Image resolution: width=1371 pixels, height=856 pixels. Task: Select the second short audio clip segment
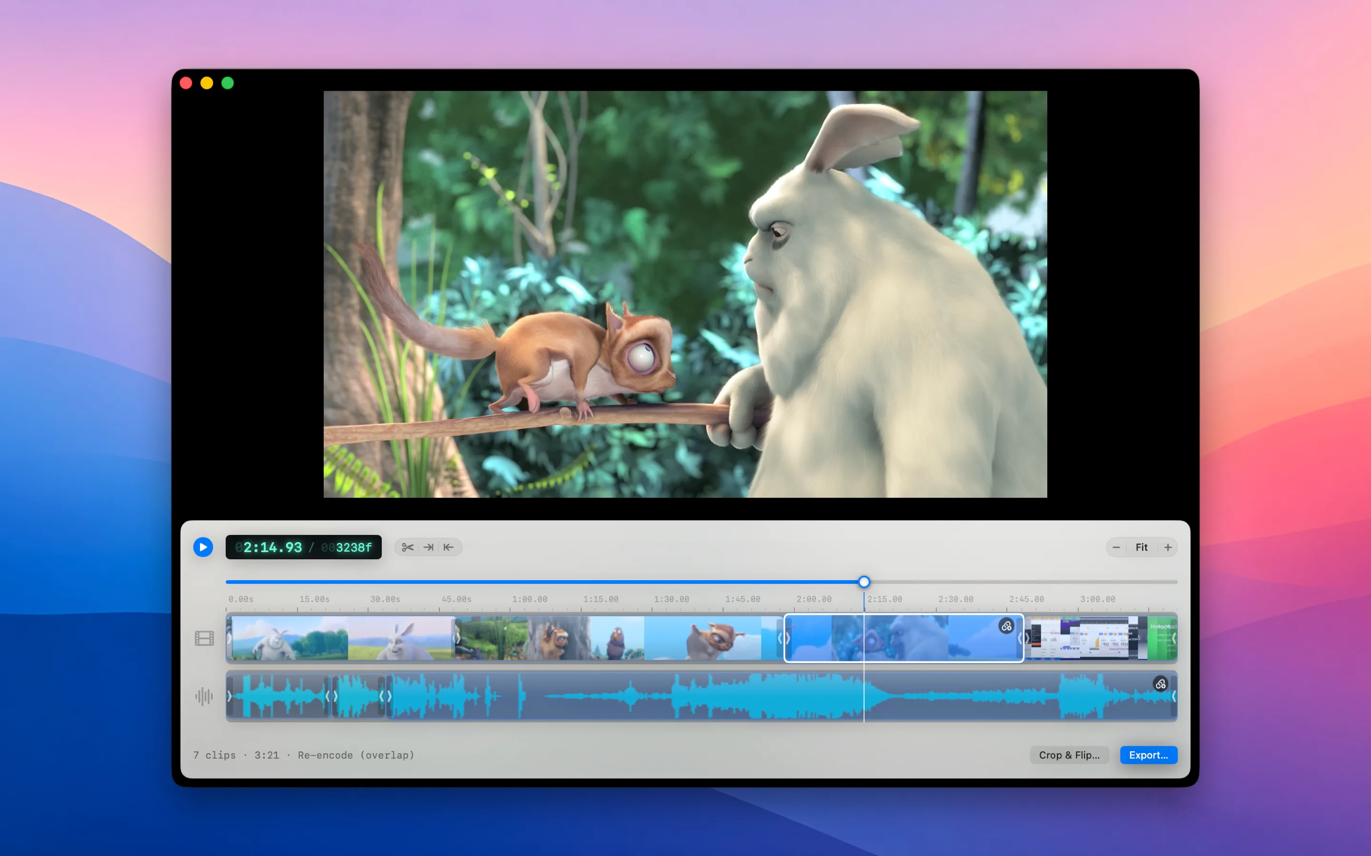[x=358, y=696]
